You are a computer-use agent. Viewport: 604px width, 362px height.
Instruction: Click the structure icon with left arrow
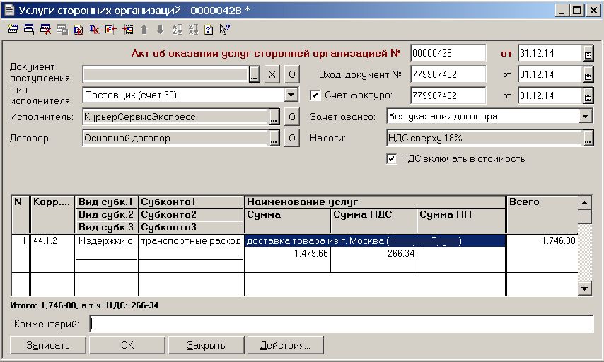(x=110, y=29)
